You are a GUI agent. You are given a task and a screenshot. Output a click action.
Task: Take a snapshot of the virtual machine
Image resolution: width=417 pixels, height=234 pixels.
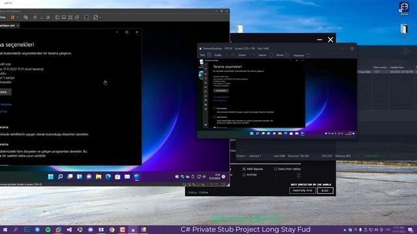(35, 18)
